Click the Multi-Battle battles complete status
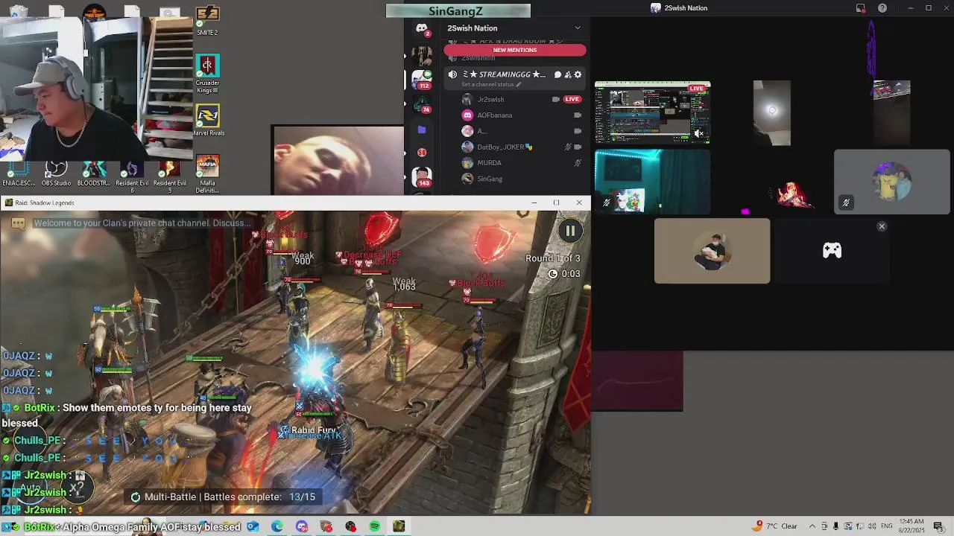954x536 pixels. click(x=223, y=497)
